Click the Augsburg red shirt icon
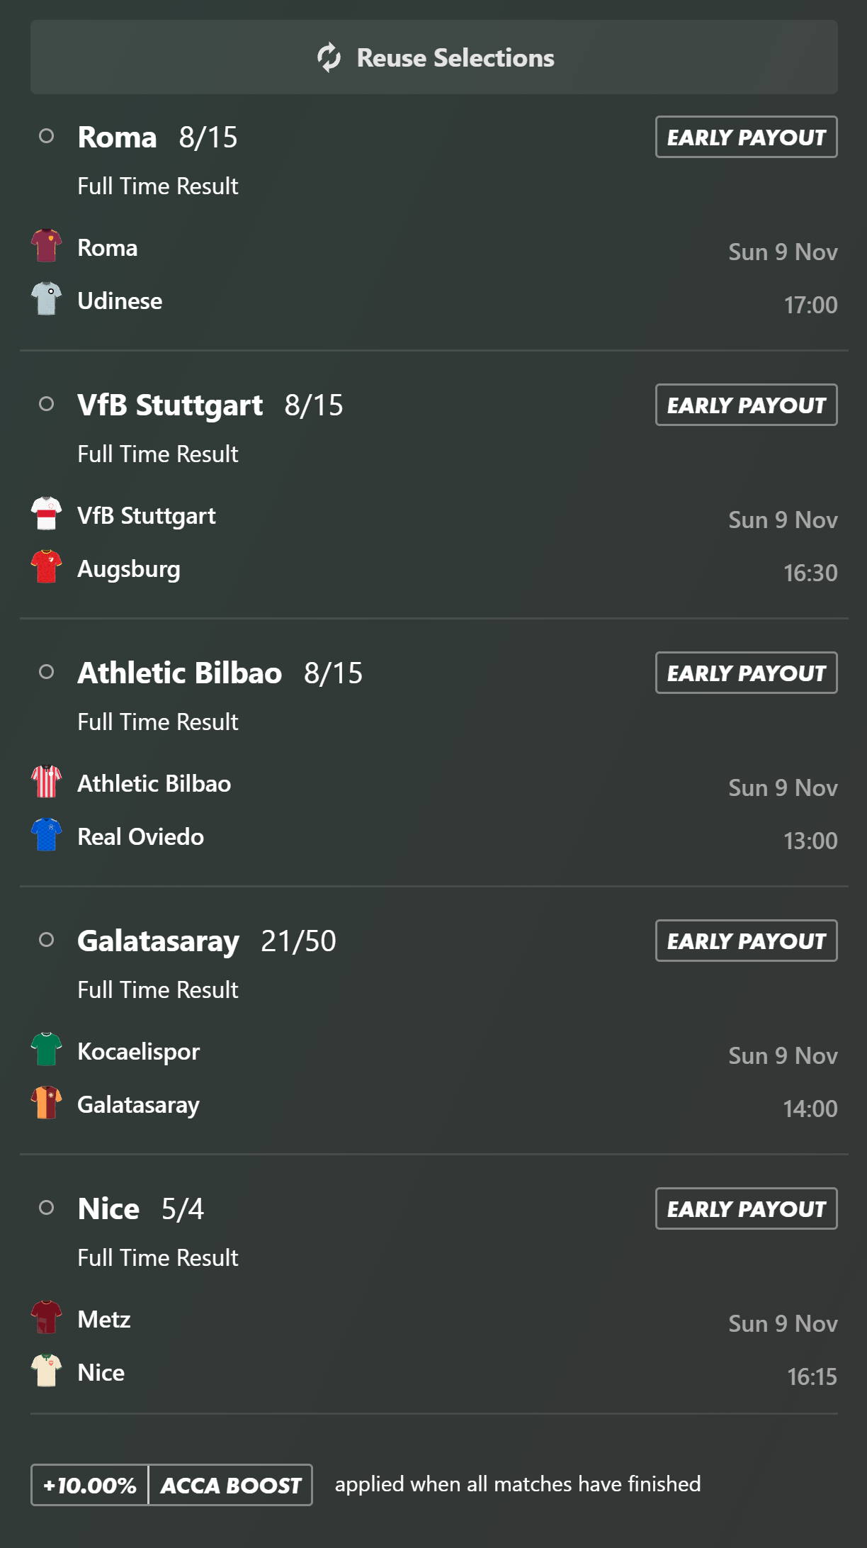Image resolution: width=867 pixels, height=1548 pixels. (x=46, y=567)
